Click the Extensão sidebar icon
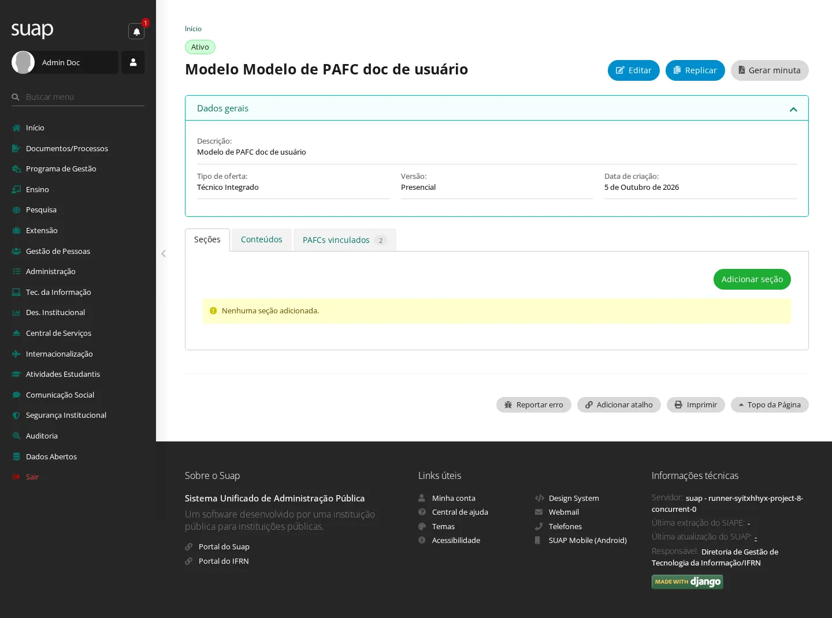This screenshot has height=618, width=832. (16, 230)
